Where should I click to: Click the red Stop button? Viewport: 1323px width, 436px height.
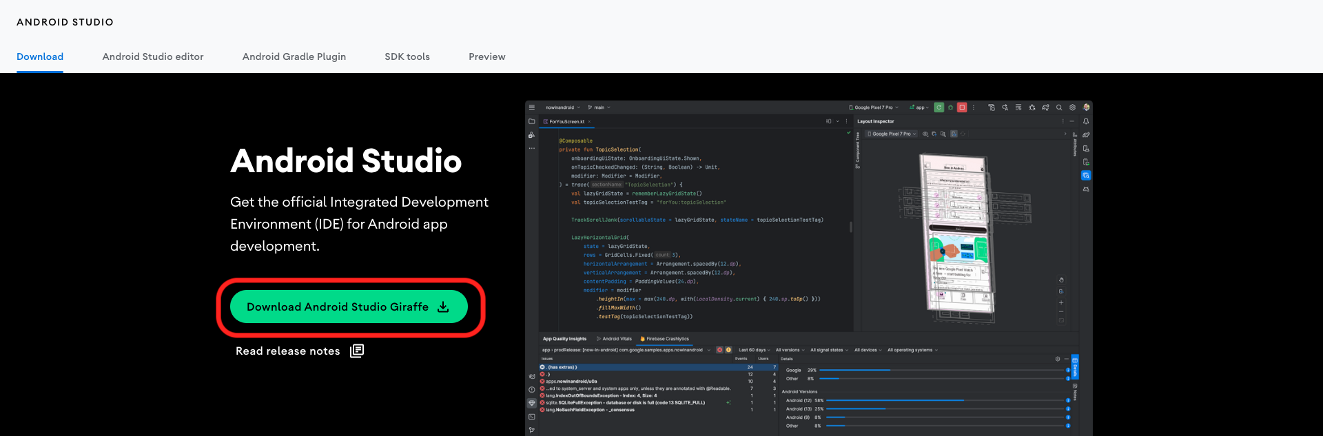(962, 107)
